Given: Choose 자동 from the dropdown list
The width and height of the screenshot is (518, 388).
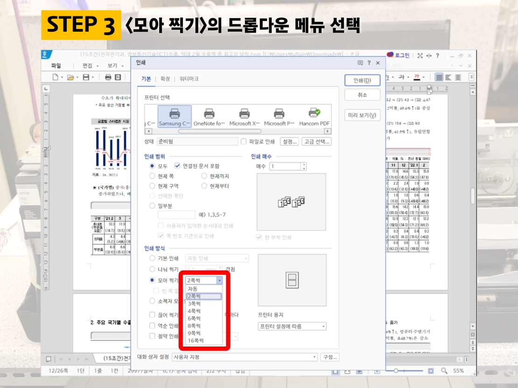Looking at the screenshot, I should point(203,289).
